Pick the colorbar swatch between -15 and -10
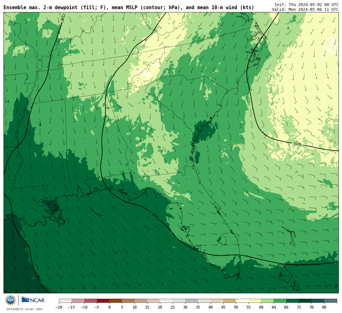Screen dimensions: 342x313 point(78,301)
